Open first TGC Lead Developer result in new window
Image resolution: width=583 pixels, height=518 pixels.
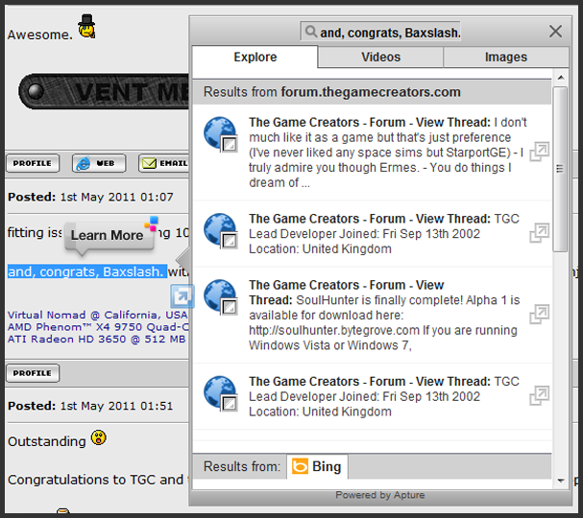pyautogui.click(x=539, y=233)
